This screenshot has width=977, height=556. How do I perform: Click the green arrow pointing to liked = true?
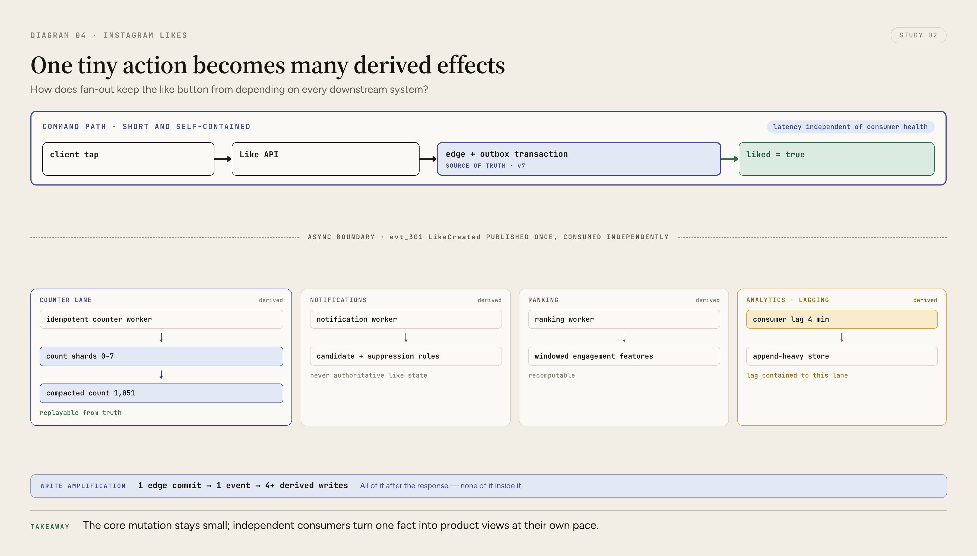(x=730, y=159)
